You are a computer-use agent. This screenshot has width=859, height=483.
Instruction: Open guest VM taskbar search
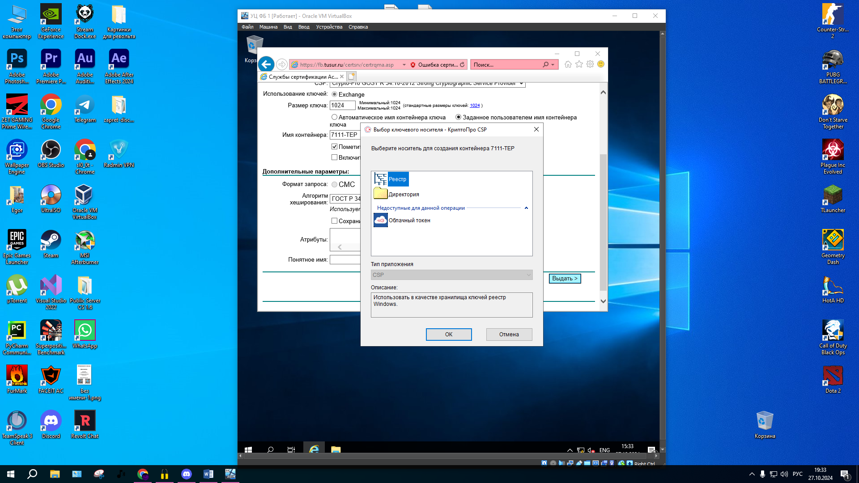tap(270, 449)
